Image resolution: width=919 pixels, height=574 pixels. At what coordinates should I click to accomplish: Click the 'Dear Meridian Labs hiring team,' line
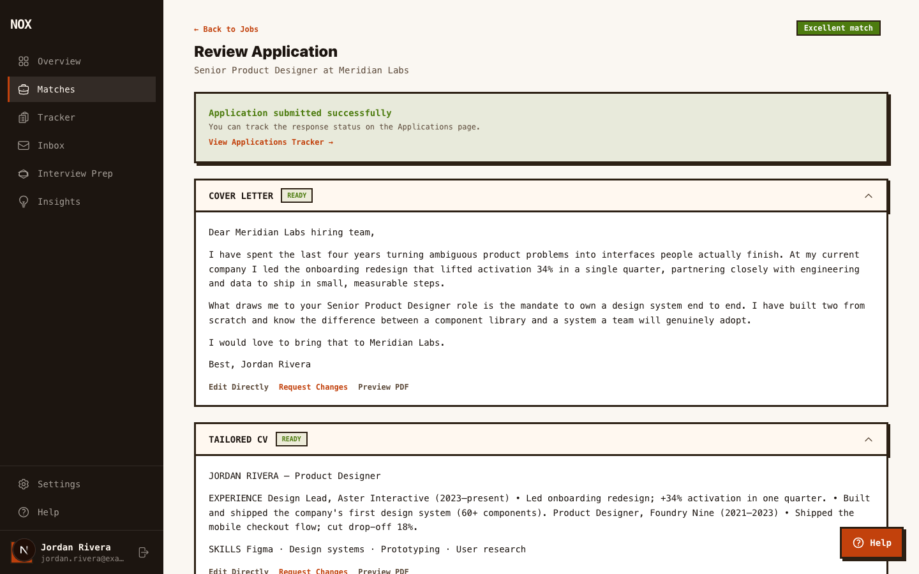tap(292, 232)
